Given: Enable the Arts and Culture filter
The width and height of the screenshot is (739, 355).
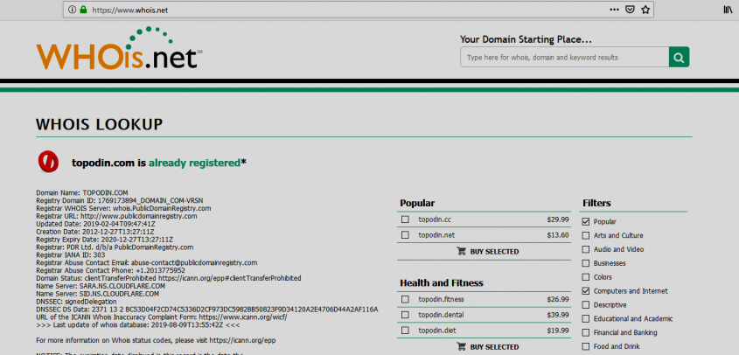Looking at the screenshot, I should tap(586, 236).
